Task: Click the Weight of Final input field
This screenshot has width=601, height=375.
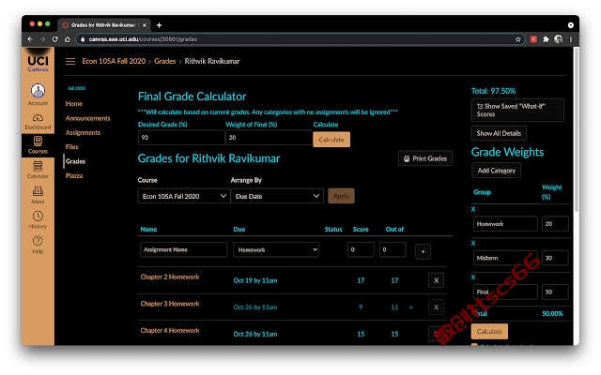Action: tap(269, 138)
